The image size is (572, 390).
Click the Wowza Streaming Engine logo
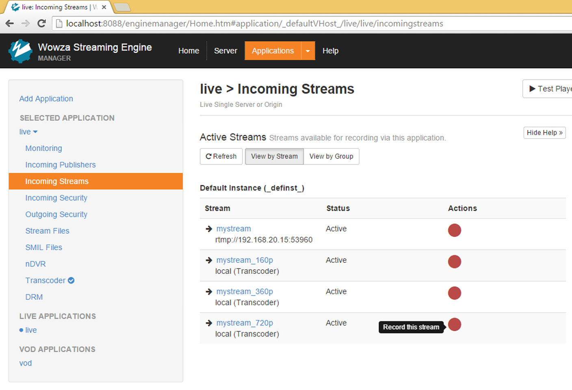pos(20,51)
